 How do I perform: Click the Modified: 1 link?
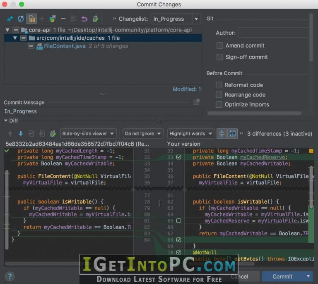click(187, 89)
